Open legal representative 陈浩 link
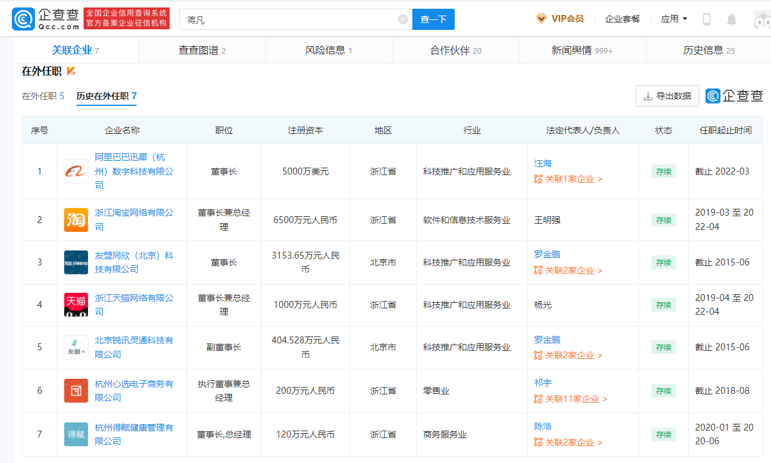 pos(543,426)
